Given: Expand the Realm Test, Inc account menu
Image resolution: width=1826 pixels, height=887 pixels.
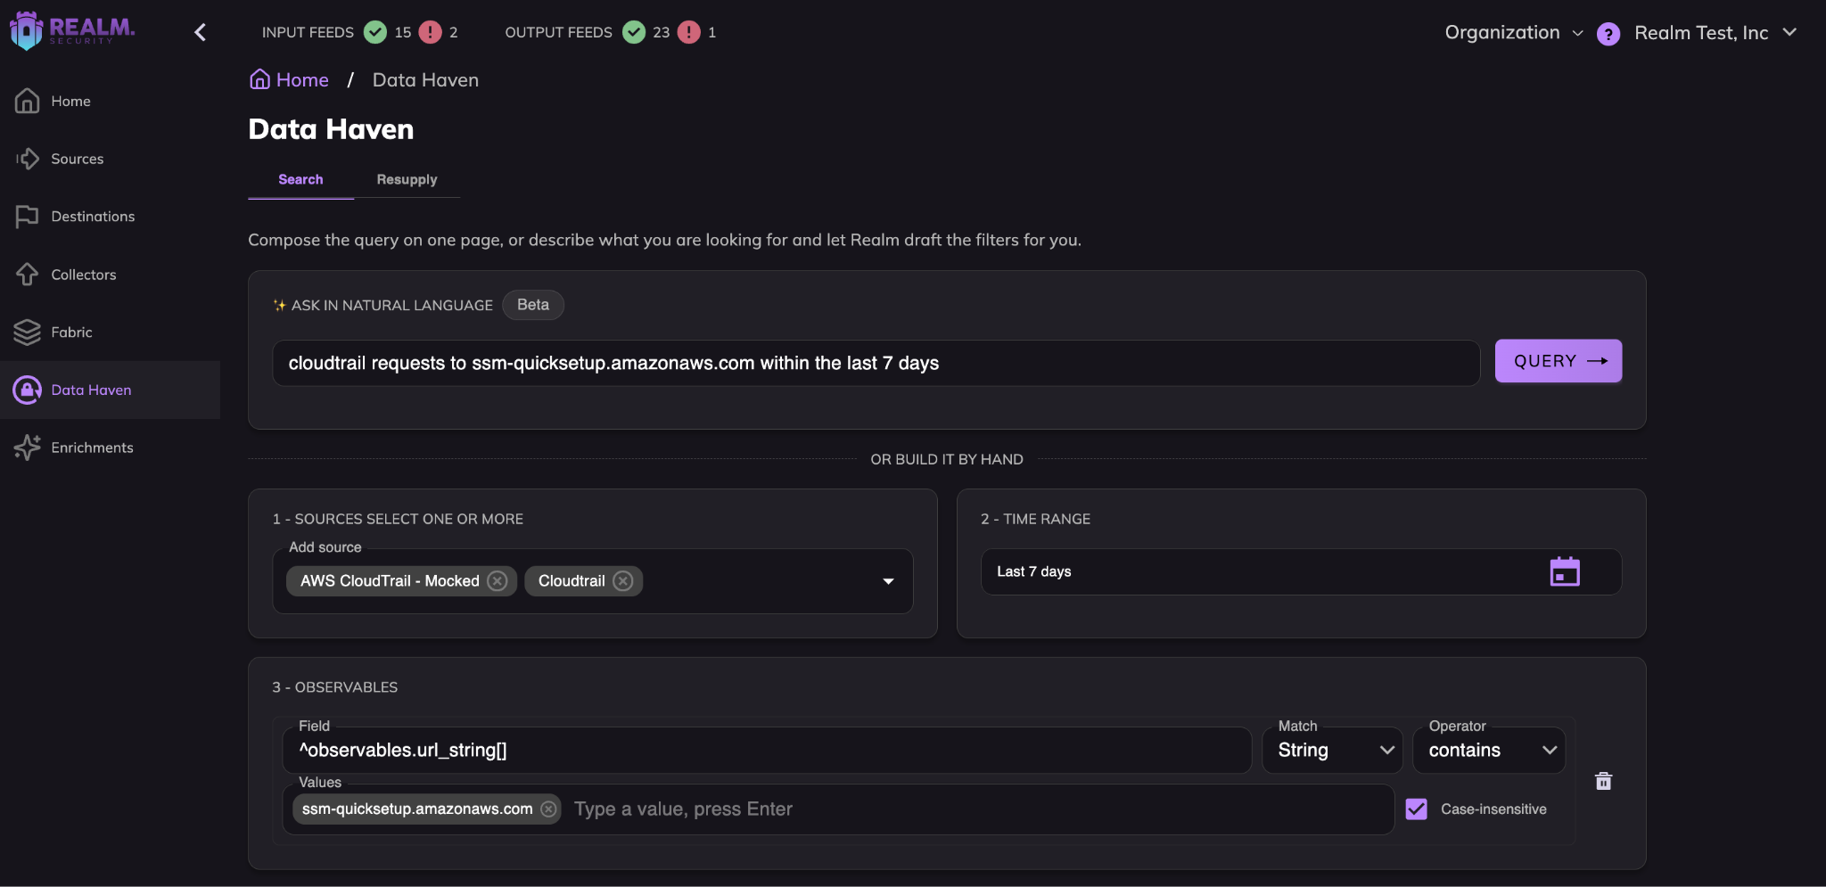Looking at the screenshot, I should 1715,33.
